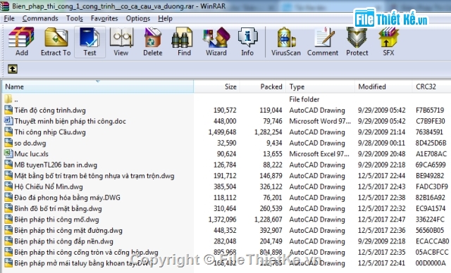Open the Help menu
451x273 pixels.
pos(165,18)
